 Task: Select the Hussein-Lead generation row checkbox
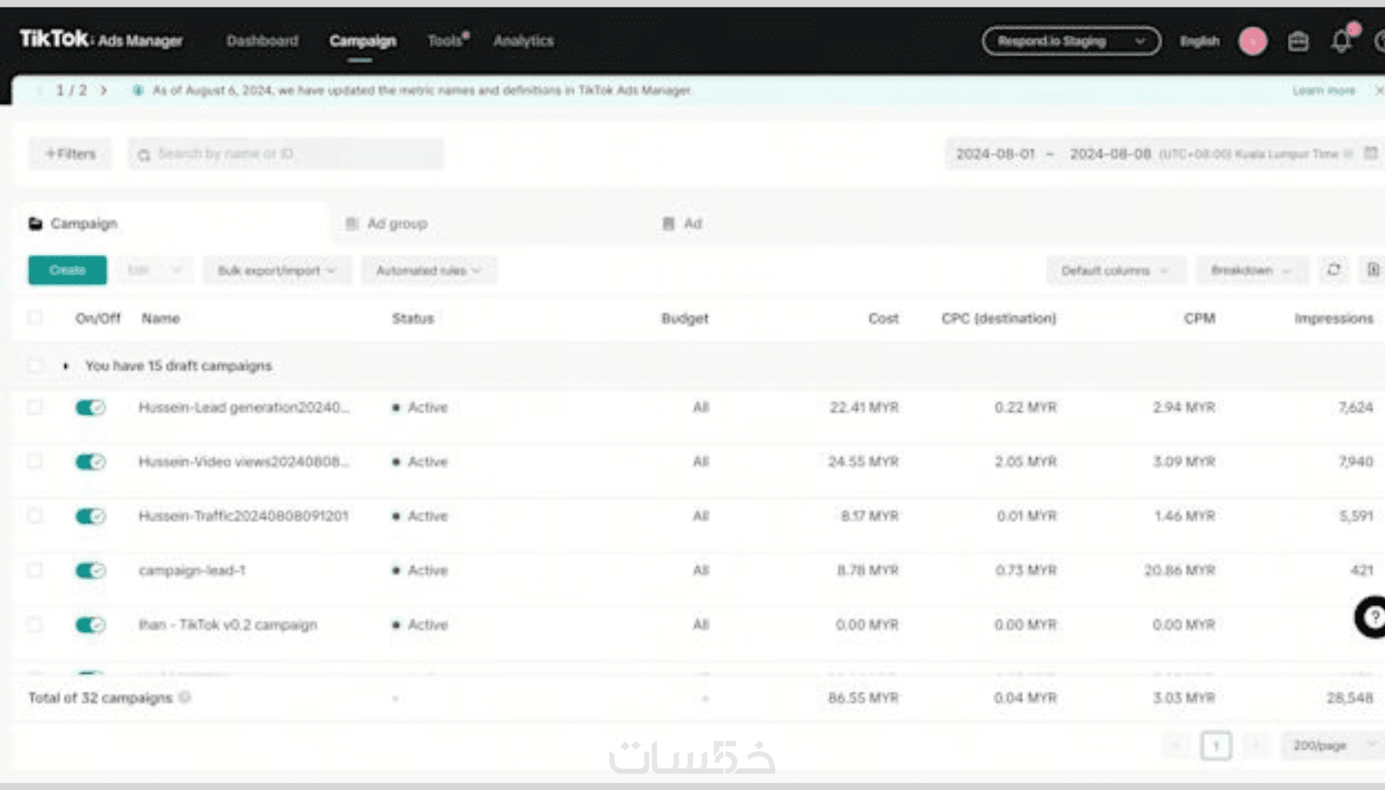click(35, 406)
